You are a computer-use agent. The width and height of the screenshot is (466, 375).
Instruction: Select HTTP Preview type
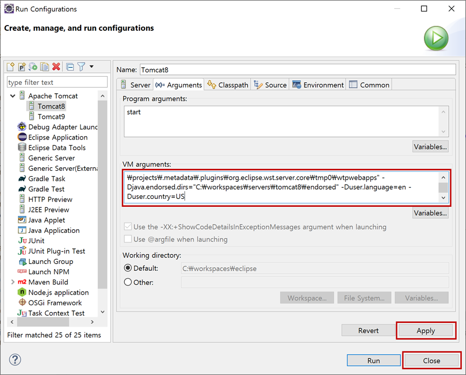46,199
